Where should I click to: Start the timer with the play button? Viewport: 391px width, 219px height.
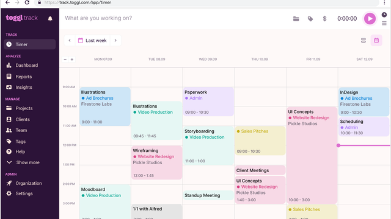(x=370, y=19)
